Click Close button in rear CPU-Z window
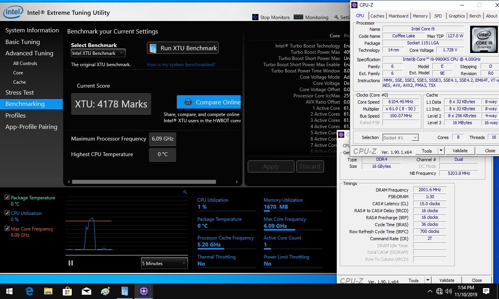The image size is (499, 299). [x=477, y=280]
